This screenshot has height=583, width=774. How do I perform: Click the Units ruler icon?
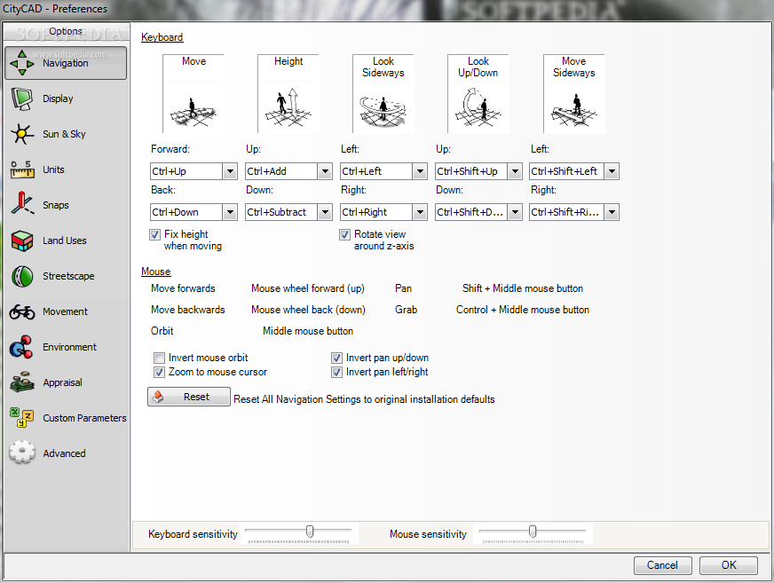coord(21,169)
